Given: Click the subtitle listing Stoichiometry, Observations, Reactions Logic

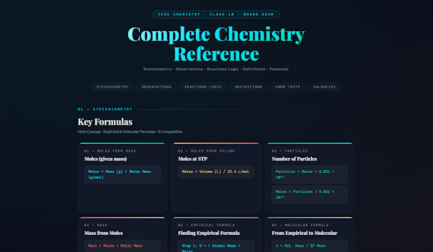Looking at the screenshot, I should [x=216, y=69].
